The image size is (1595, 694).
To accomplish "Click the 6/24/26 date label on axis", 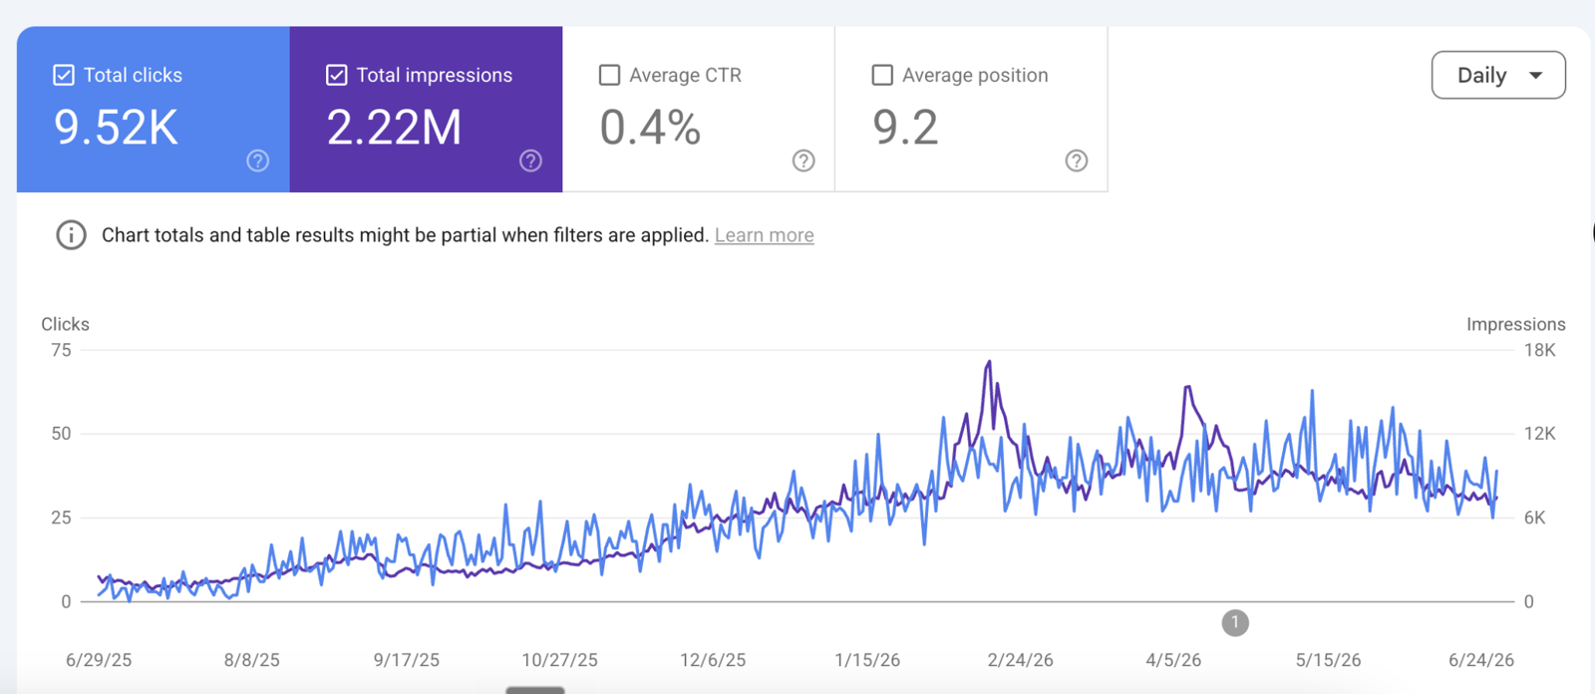I will 1481,660.
